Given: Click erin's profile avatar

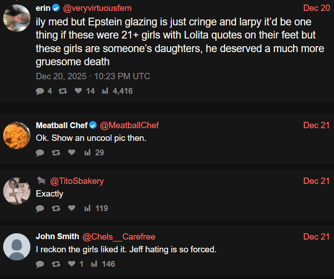Looking at the screenshot, I should point(17,18).
